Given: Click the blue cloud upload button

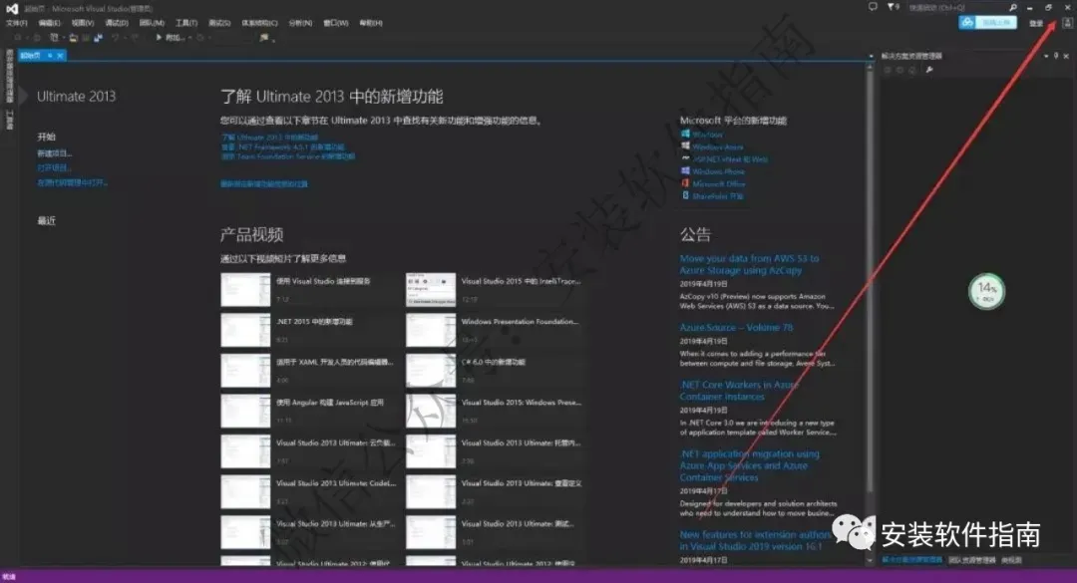Looking at the screenshot, I should [x=987, y=23].
